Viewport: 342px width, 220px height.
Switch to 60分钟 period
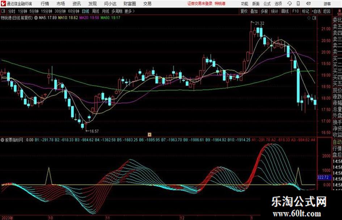click(x=73, y=11)
